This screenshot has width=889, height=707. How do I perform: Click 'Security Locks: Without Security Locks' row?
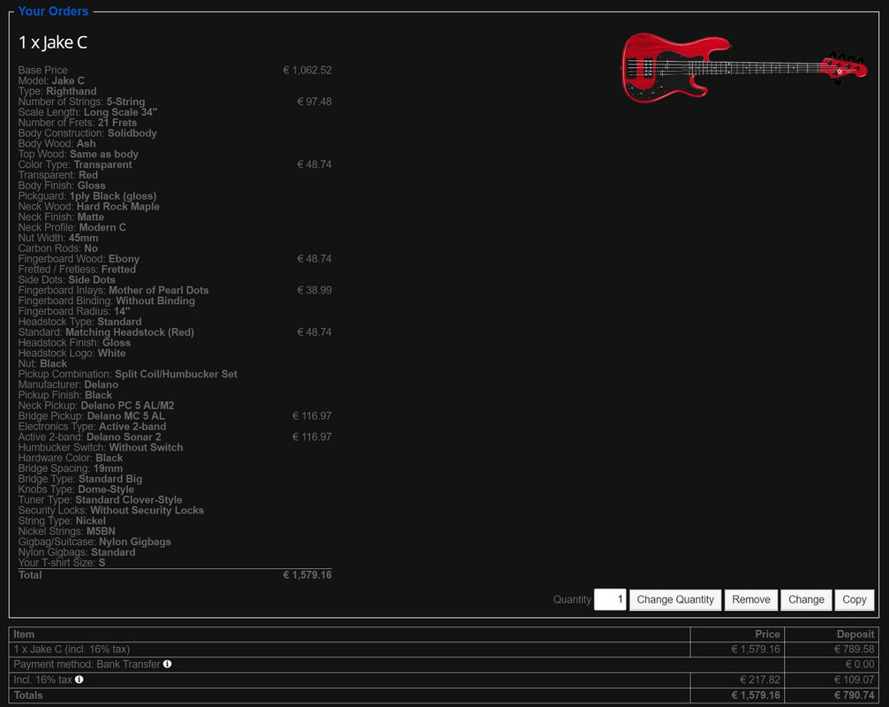click(111, 511)
